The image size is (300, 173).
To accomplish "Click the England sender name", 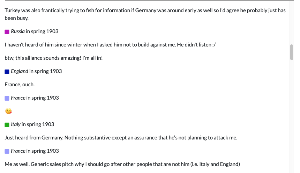I will pyautogui.click(x=19, y=71).
